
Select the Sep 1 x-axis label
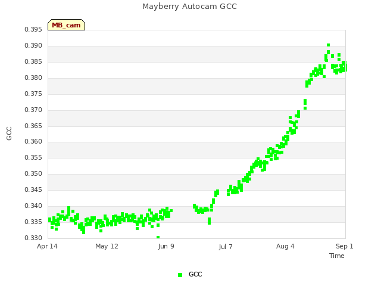coord(345,246)
